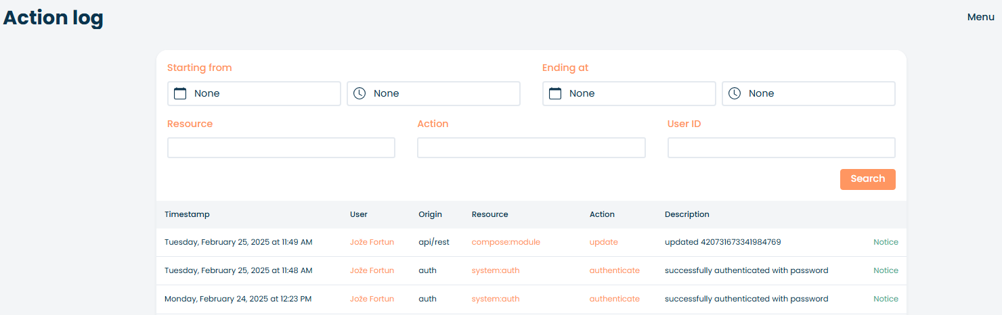1002x315 pixels.
Task: Open Jože Fortun in the 11:49 AM row
Action: pyautogui.click(x=372, y=242)
